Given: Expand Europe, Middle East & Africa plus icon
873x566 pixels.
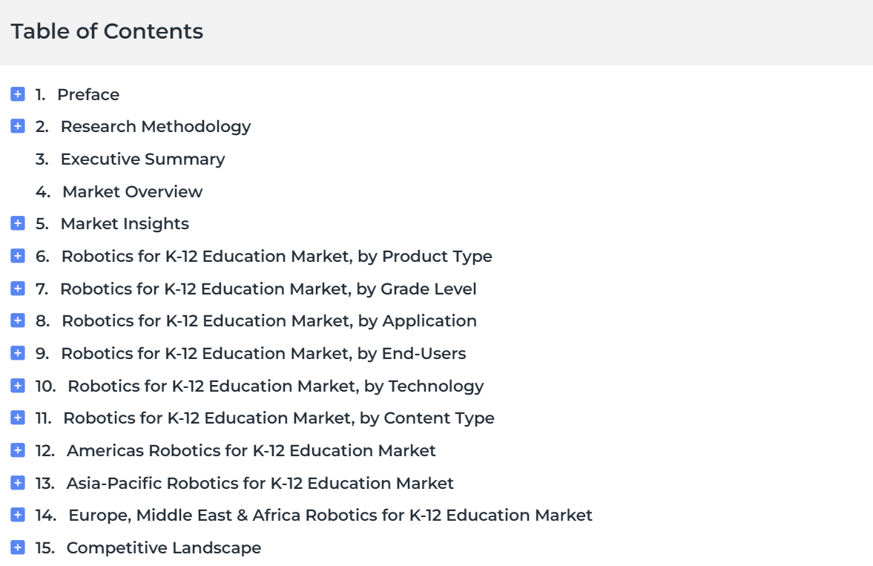Looking at the screenshot, I should (x=18, y=515).
